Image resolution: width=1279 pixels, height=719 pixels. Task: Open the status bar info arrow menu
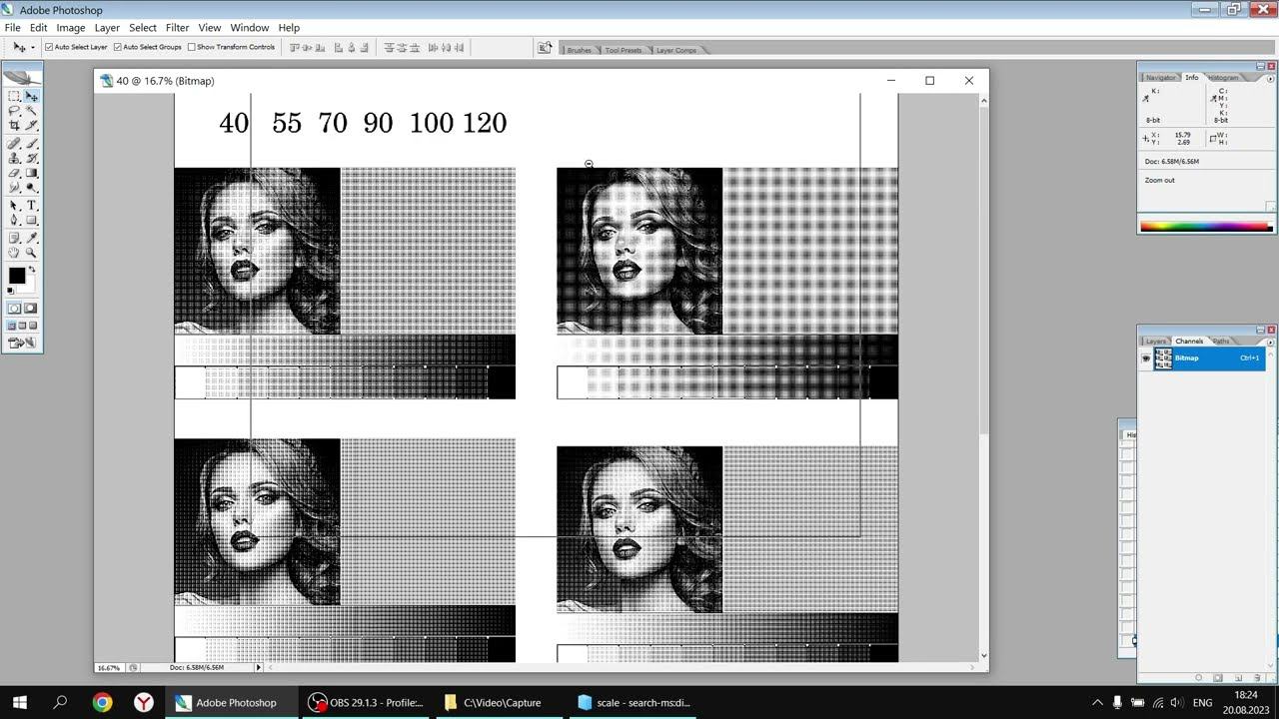(258, 667)
